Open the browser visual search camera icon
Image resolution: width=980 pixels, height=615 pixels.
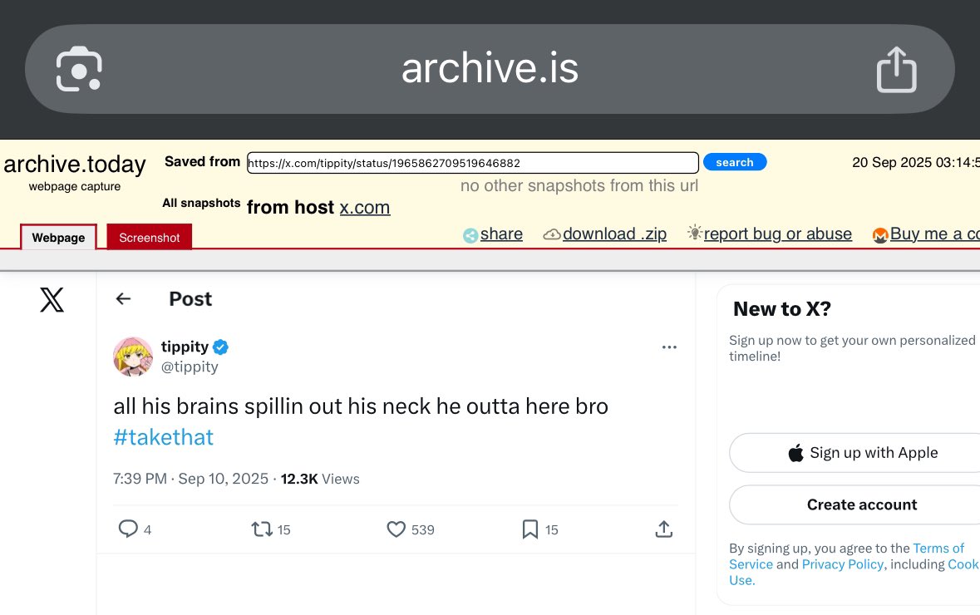79,69
